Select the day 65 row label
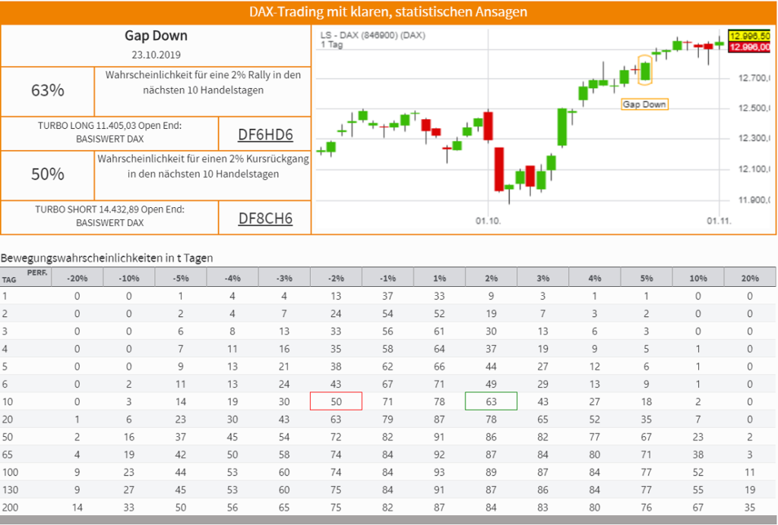Viewport: 778px width, 525px height. tap(8, 454)
